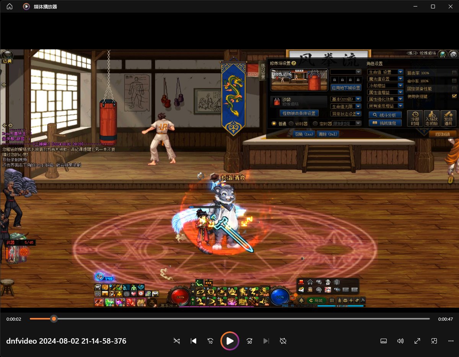Click the house icon in the game menu
The height and width of the screenshot is (357, 459).
310,282
